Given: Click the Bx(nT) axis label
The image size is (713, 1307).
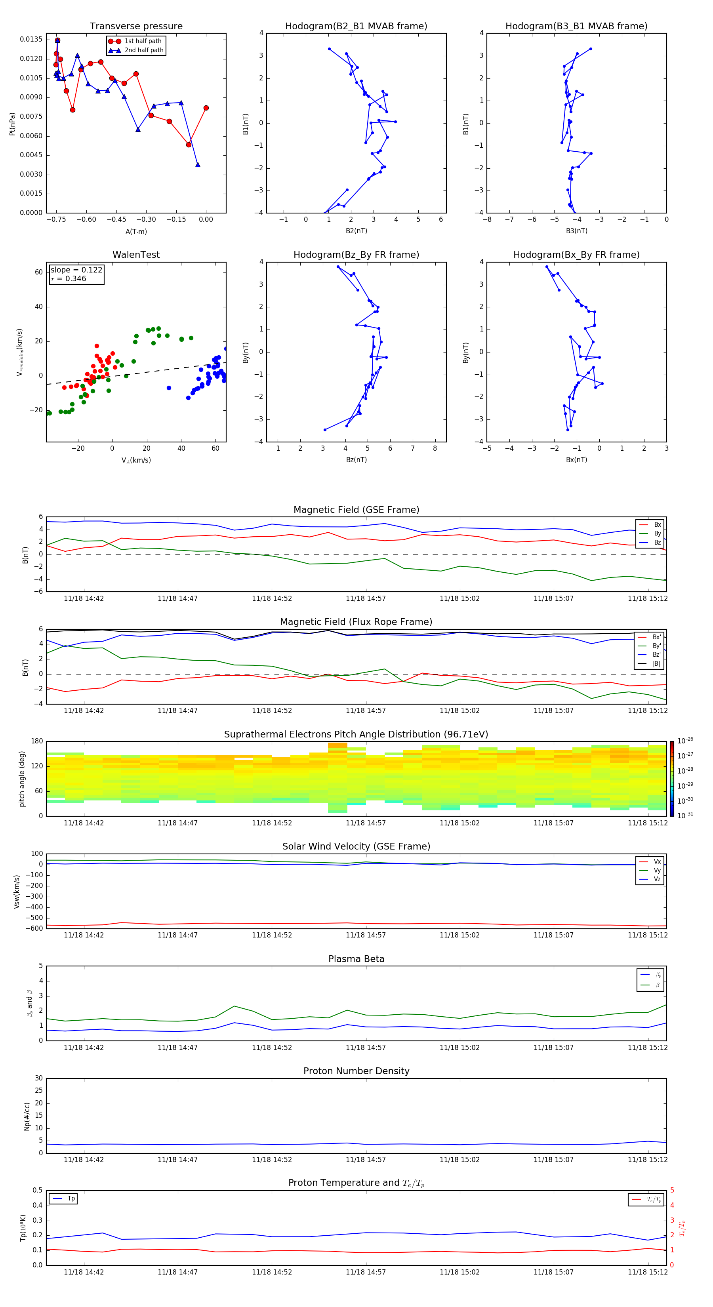Looking at the screenshot, I should [576, 460].
